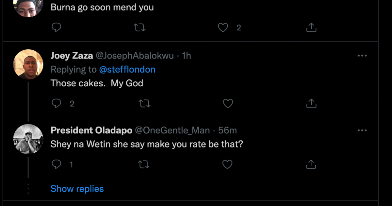
Task: Click President Oladapo's profile picture
Action: tap(28, 139)
